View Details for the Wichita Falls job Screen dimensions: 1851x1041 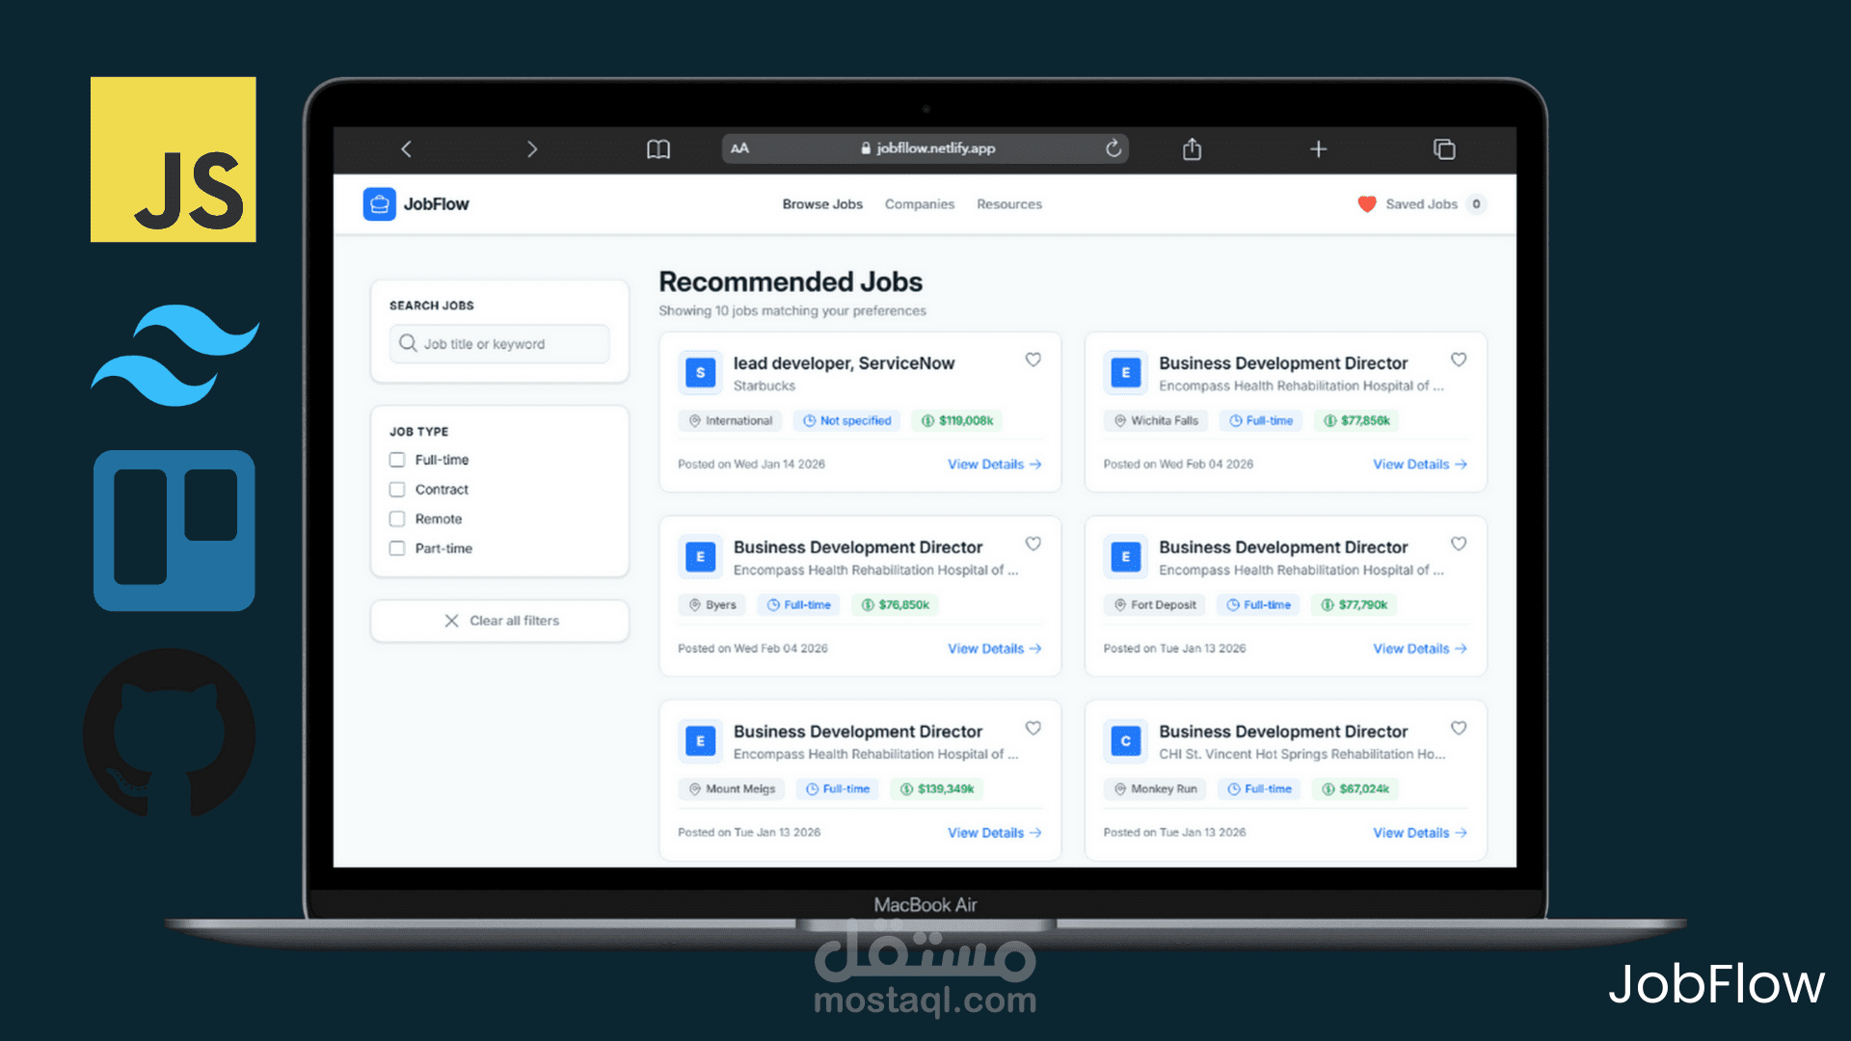(1420, 465)
